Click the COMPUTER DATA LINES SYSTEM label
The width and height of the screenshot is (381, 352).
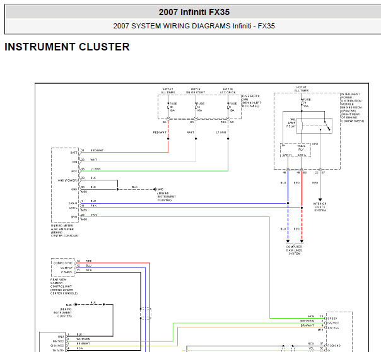click(x=294, y=250)
